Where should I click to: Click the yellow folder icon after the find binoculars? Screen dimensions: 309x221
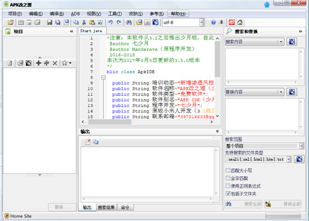(139, 22)
